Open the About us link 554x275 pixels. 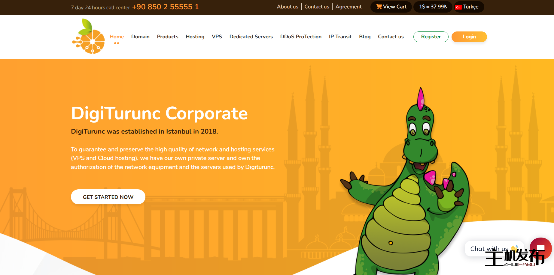point(288,7)
